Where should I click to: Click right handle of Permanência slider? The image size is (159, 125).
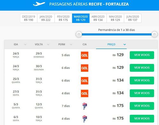click(x=155, y=34)
